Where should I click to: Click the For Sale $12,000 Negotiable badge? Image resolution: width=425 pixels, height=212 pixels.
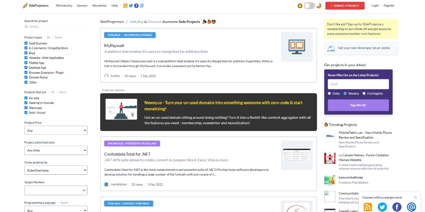coord(130,35)
